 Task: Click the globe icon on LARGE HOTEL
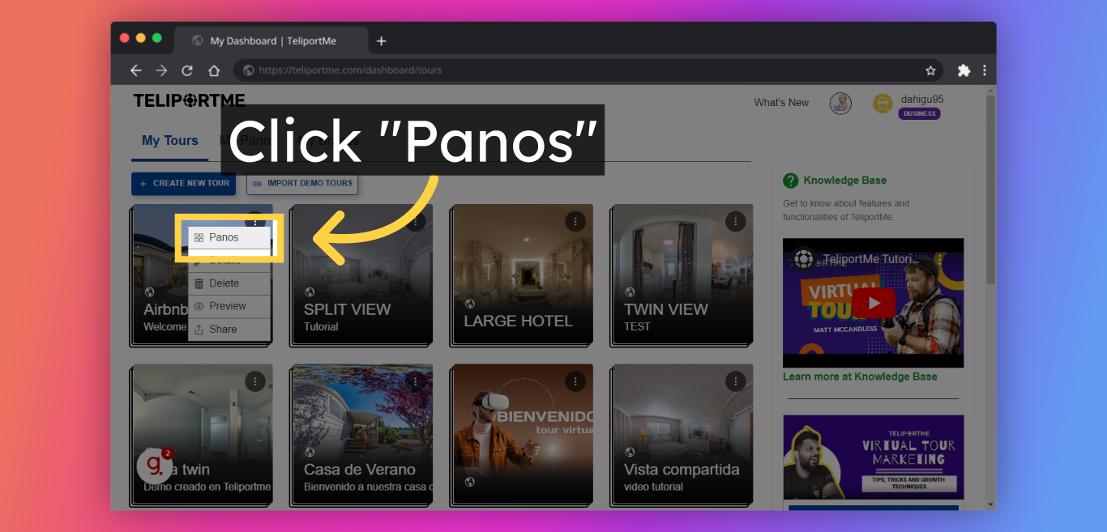(469, 304)
